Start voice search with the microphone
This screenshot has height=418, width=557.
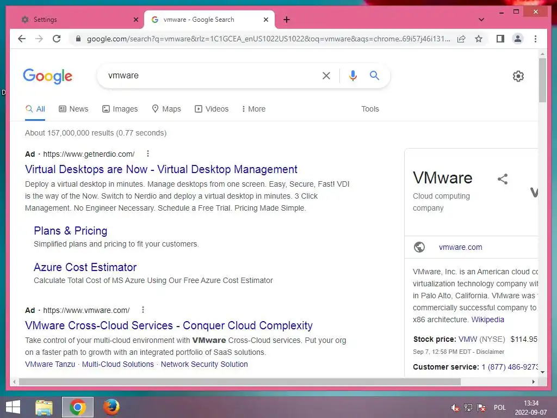click(x=352, y=75)
